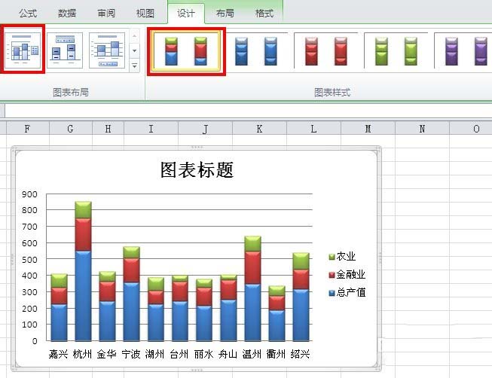The image size is (492, 378).
Task: Click the 杭州 axis label
Action: [x=83, y=354]
